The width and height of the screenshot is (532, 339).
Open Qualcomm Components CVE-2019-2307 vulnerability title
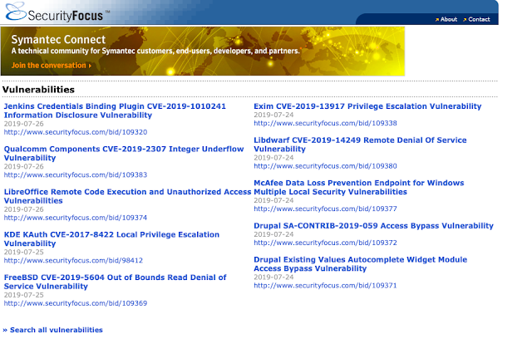point(124,154)
